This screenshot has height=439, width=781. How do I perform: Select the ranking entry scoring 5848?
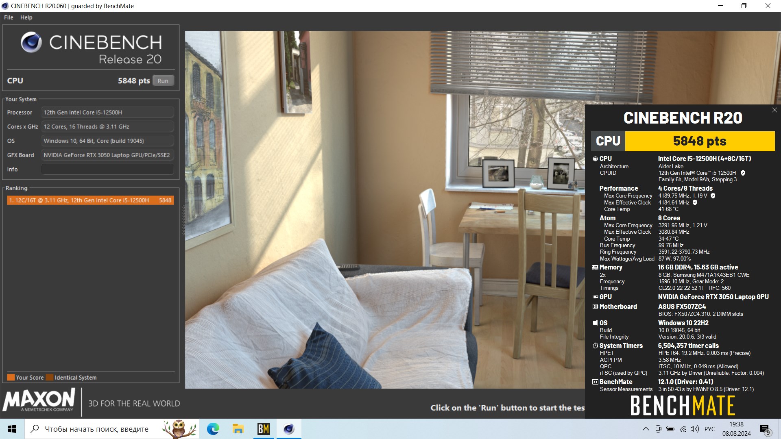[90, 200]
